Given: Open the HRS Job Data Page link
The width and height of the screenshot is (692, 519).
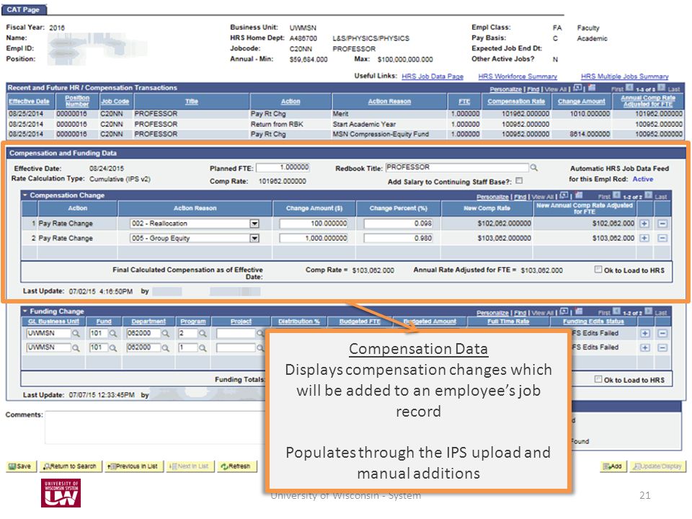Looking at the screenshot, I should pos(432,76).
